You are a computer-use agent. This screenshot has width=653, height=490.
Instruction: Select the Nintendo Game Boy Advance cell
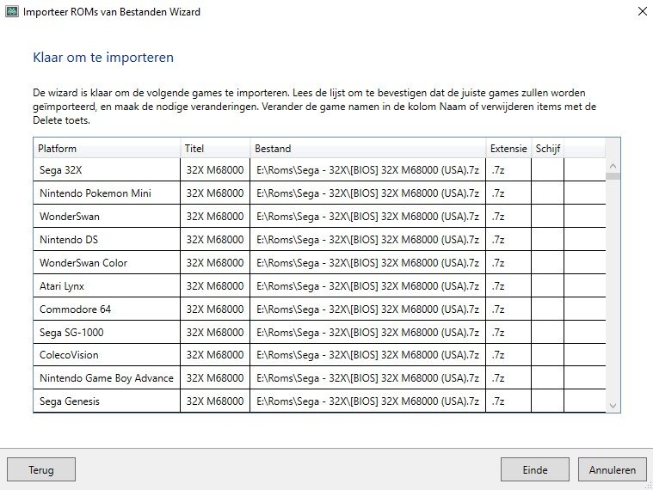point(107,378)
